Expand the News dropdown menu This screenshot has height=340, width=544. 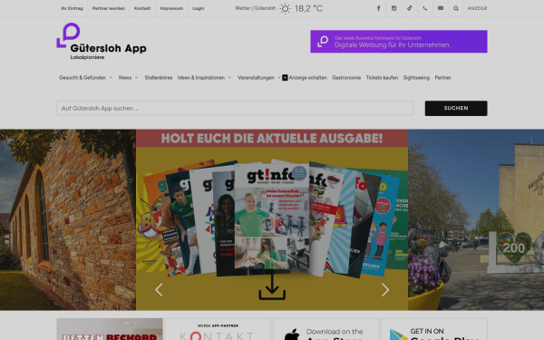(128, 77)
